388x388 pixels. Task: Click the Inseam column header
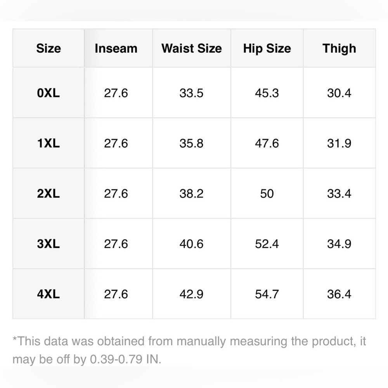coord(116,48)
